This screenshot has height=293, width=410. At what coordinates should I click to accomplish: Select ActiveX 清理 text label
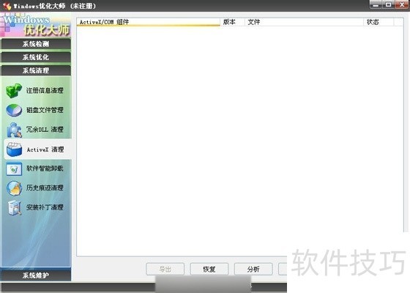click(x=45, y=149)
